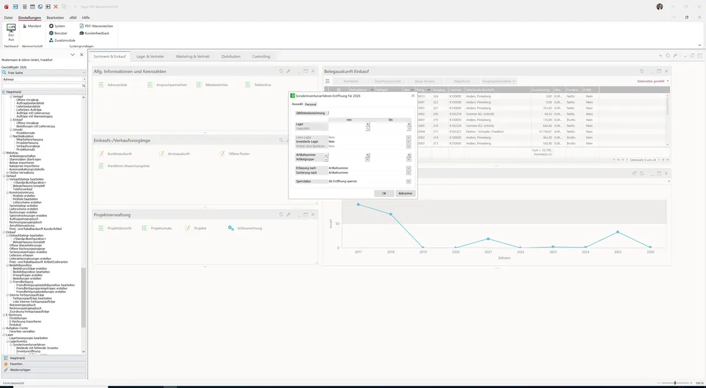Open the Sperrstatus dropdown
706x388 pixels.
[408, 182]
